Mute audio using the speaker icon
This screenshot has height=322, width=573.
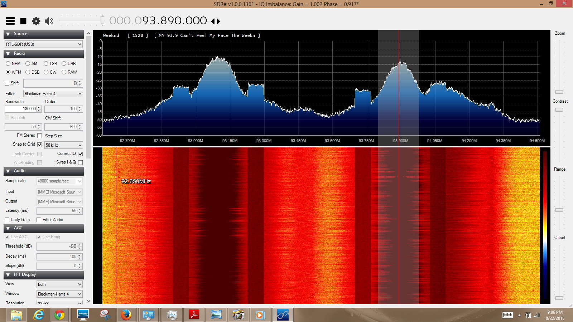pos(49,21)
